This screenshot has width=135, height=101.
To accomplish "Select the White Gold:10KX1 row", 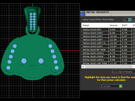I will pyautogui.click(x=108, y=53).
